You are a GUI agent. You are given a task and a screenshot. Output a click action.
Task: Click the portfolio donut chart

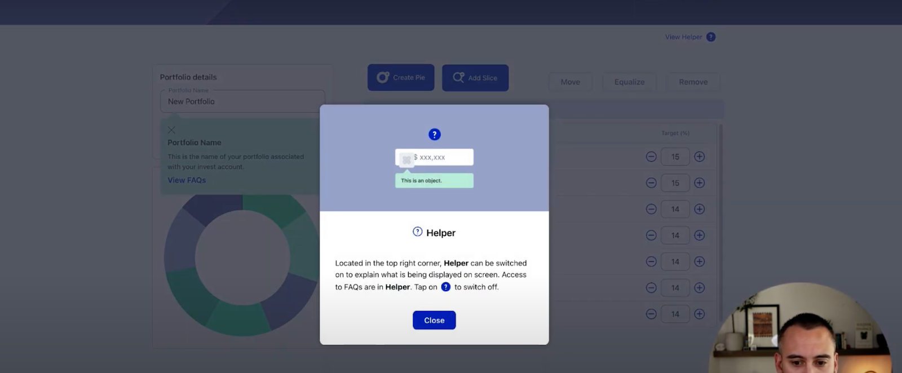(x=242, y=258)
